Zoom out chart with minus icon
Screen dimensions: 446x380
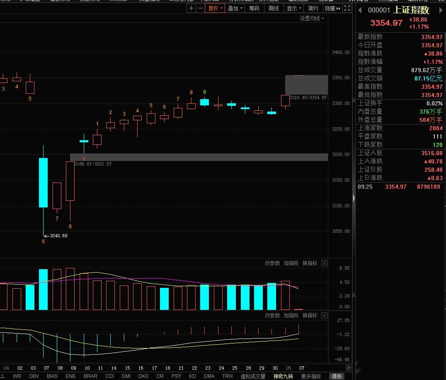200,8
